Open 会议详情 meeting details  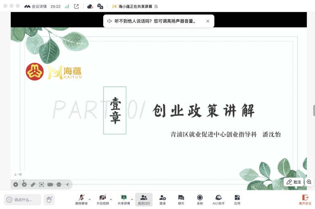click(x=35, y=6)
